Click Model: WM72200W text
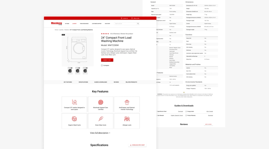 click(110, 45)
